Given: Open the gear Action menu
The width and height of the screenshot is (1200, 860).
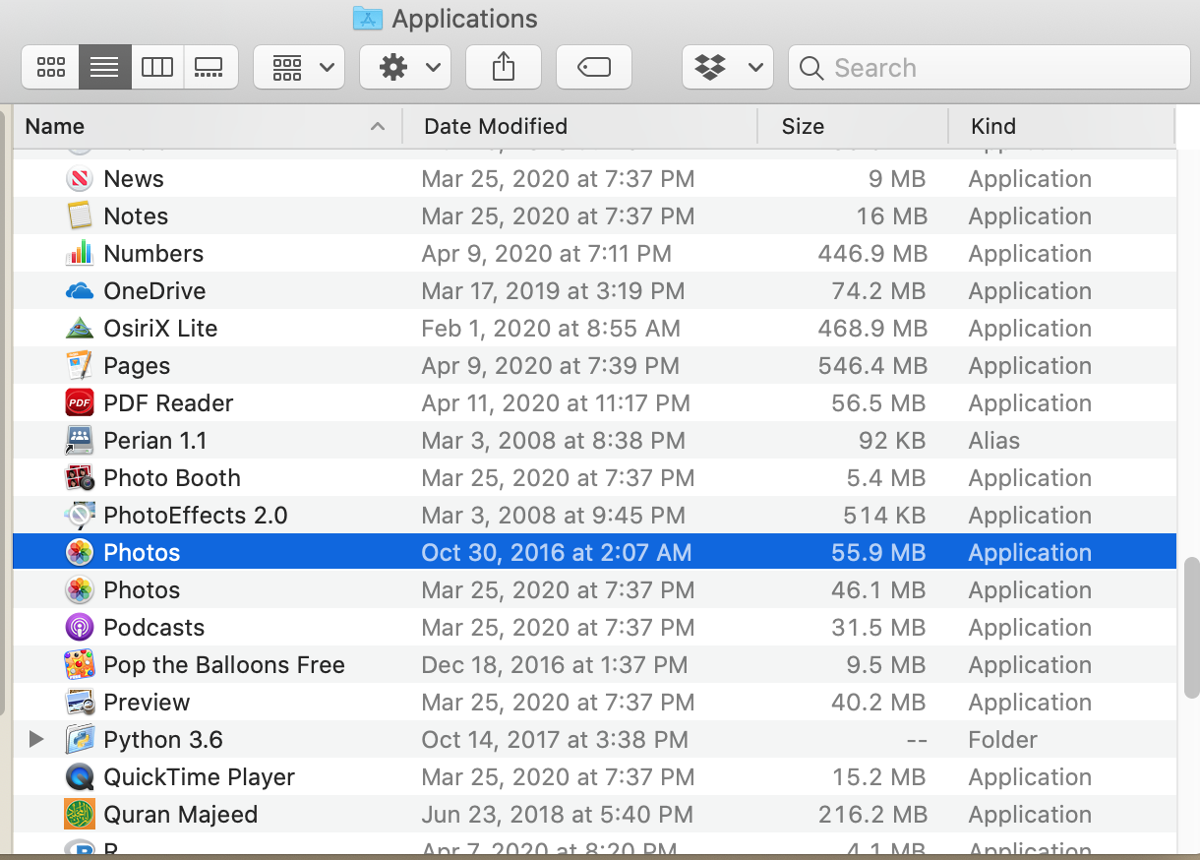Looking at the screenshot, I should (405, 67).
